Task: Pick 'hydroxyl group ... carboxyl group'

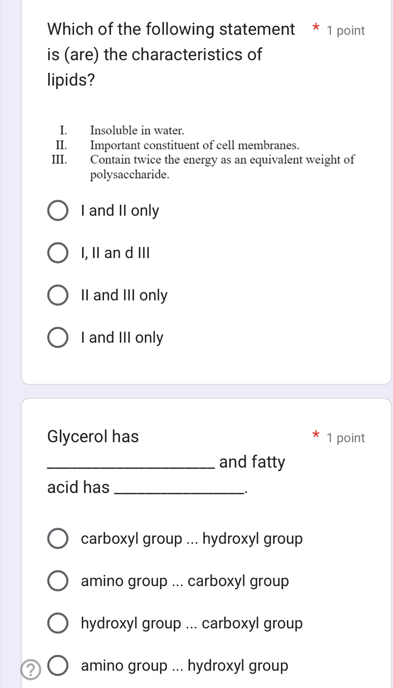Action: [57, 623]
